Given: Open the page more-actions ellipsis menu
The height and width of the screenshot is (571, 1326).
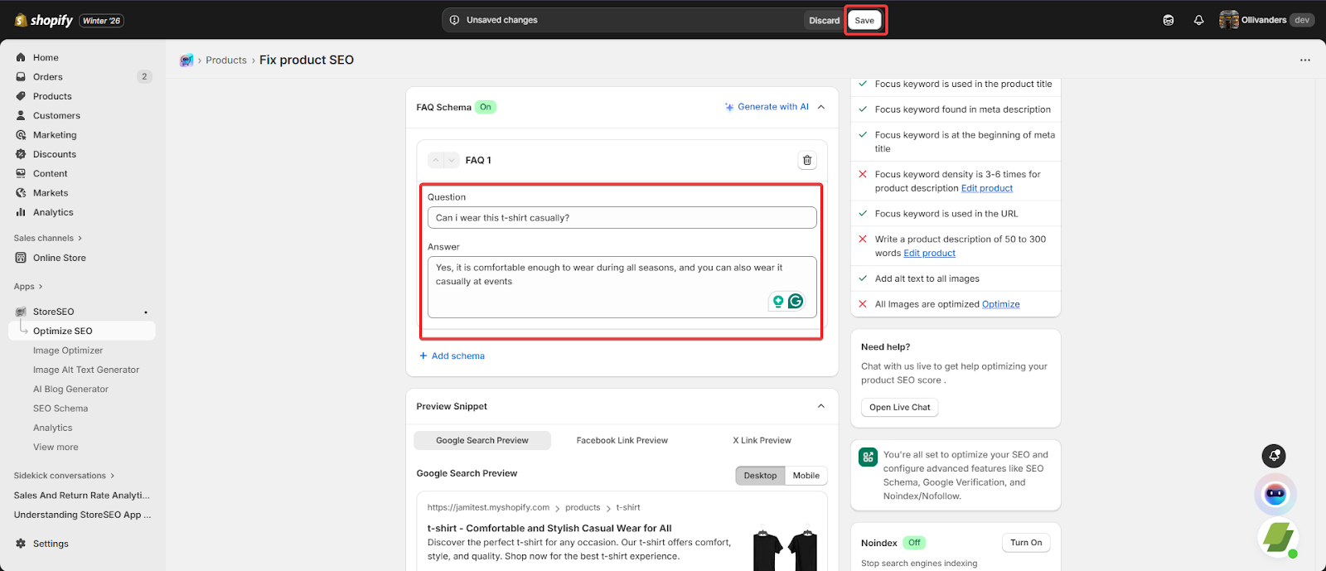Looking at the screenshot, I should click(x=1305, y=60).
